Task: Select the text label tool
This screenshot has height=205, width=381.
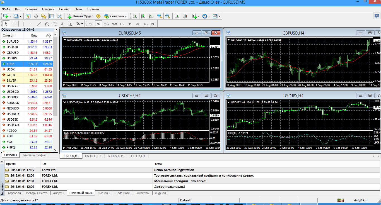Action: [x=70, y=24]
